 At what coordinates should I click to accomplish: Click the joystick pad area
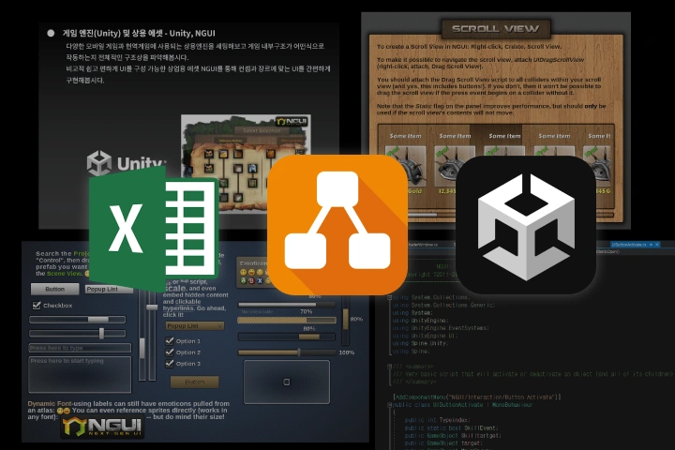coord(287,382)
